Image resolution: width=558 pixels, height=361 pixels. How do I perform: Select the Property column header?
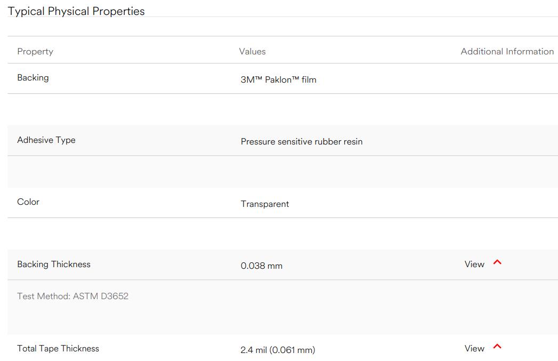click(35, 52)
